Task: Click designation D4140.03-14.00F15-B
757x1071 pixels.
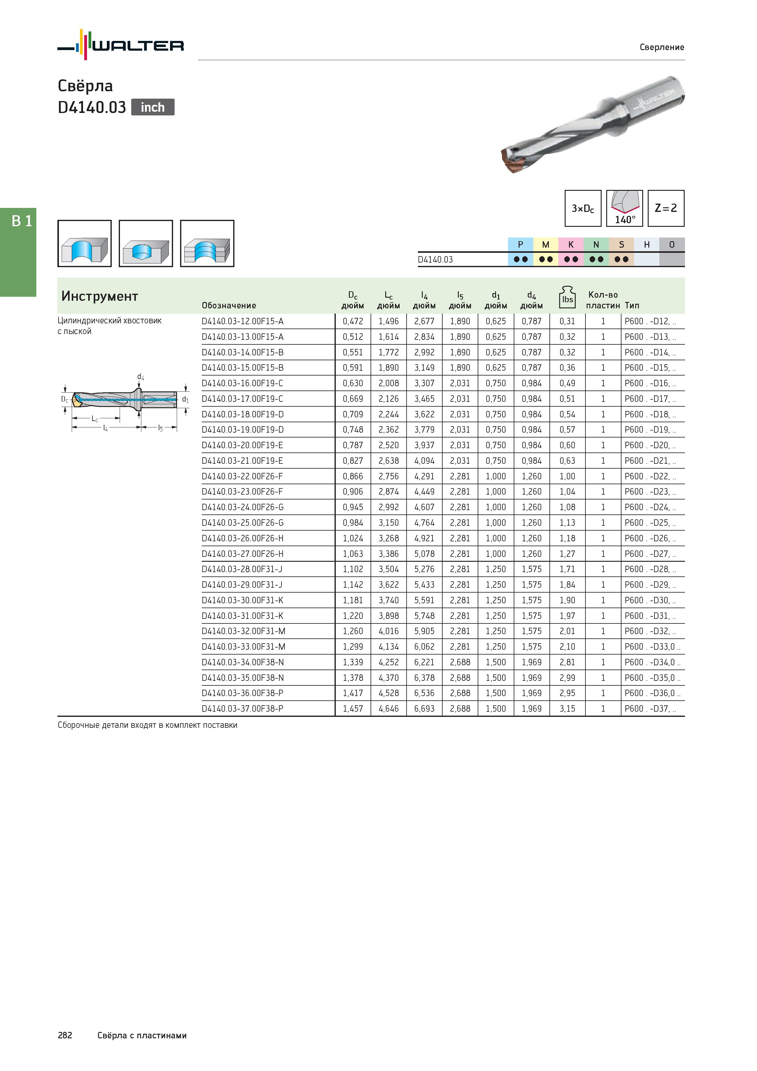Action: 243,352
